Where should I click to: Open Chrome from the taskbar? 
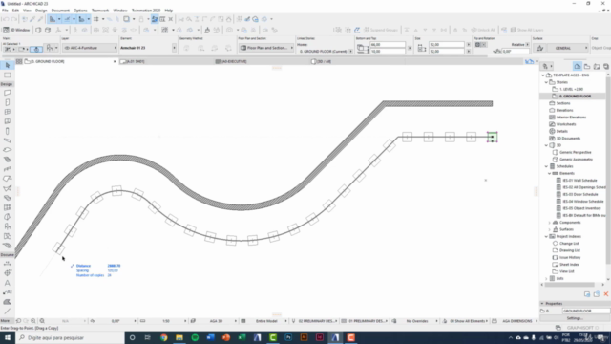pos(163,337)
